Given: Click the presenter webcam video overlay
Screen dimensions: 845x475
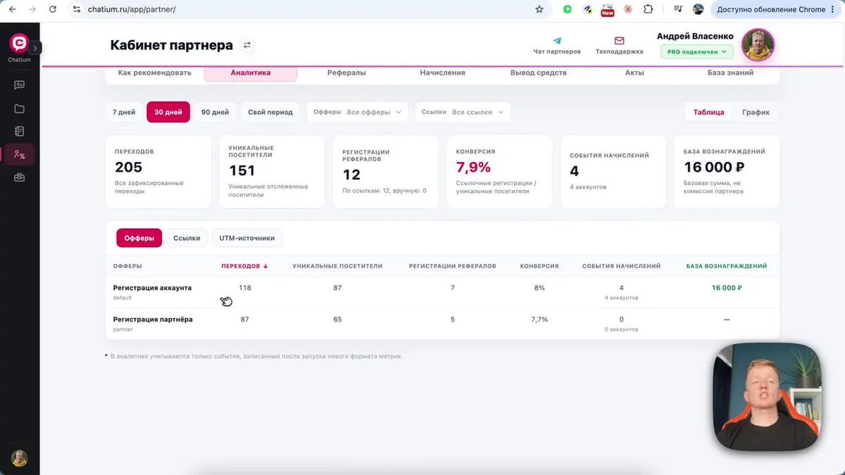Looking at the screenshot, I should tap(768, 397).
